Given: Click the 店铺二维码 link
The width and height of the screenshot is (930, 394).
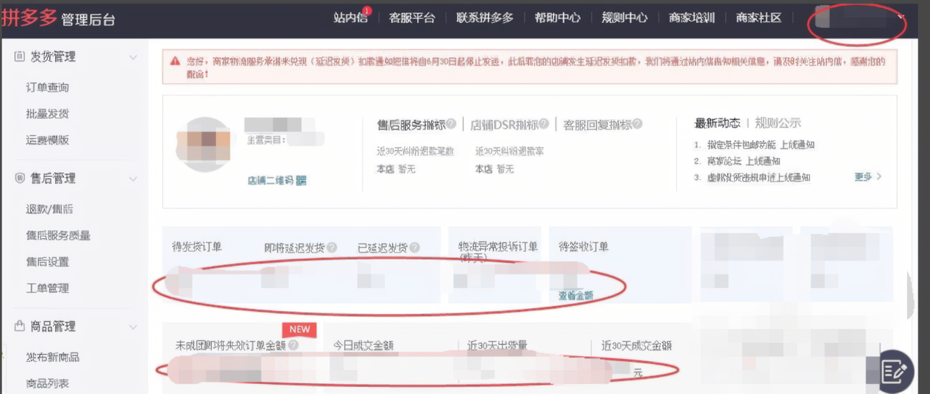Looking at the screenshot, I should pyautogui.click(x=270, y=181).
